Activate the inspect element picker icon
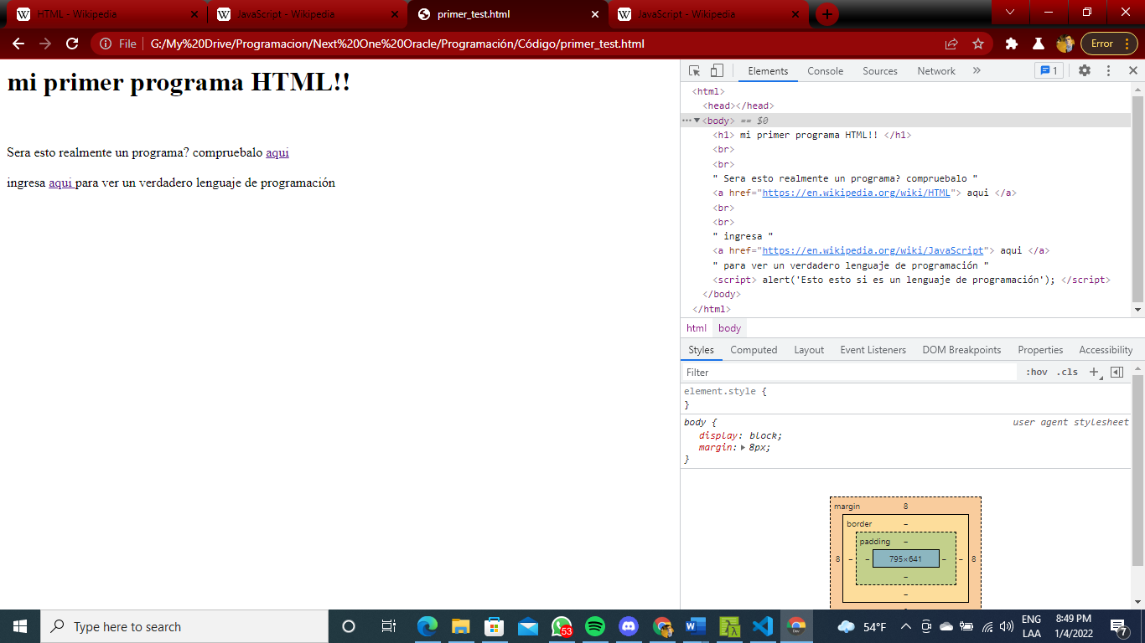This screenshot has width=1145, height=643. pos(695,71)
